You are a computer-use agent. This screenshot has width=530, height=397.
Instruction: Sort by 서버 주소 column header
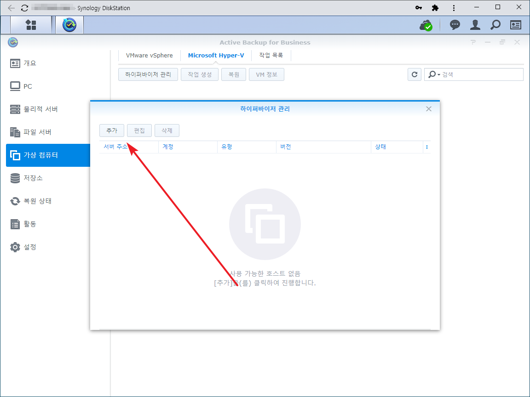129,147
